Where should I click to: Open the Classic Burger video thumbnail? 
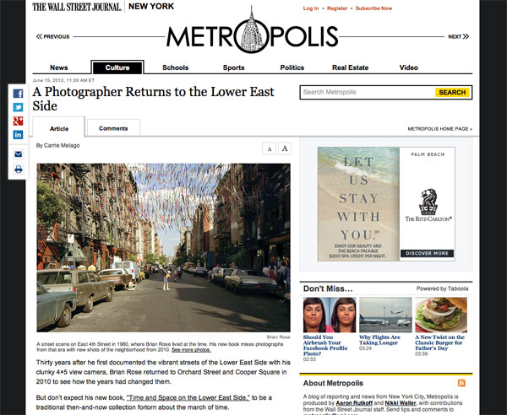point(441,315)
